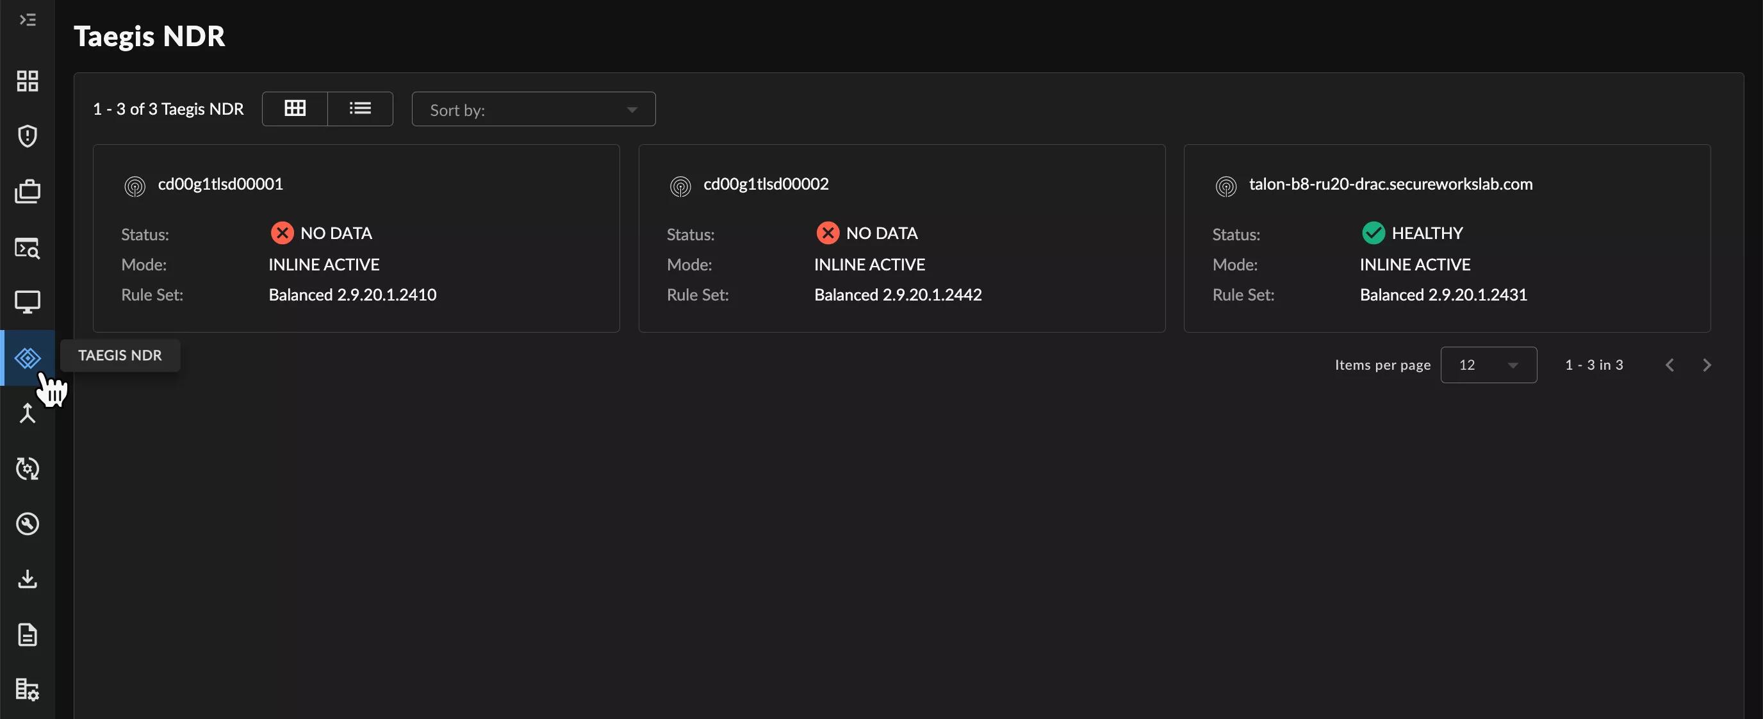This screenshot has height=719, width=1763.
Task: Open the downloads icon in sidebar
Action: click(28, 579)
